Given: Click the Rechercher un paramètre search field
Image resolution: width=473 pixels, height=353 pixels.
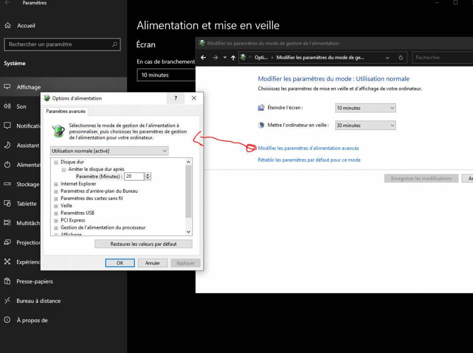Looking at the screenshot, I should tap(59, 44).
